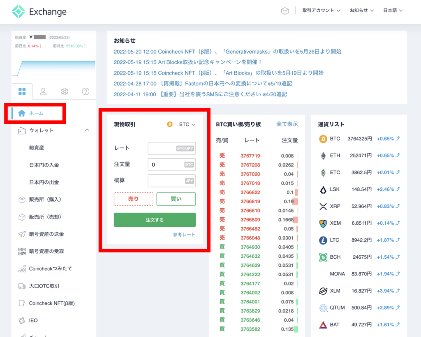
Task: Click sell order rate 3767719
Action: tap(250, 156)
